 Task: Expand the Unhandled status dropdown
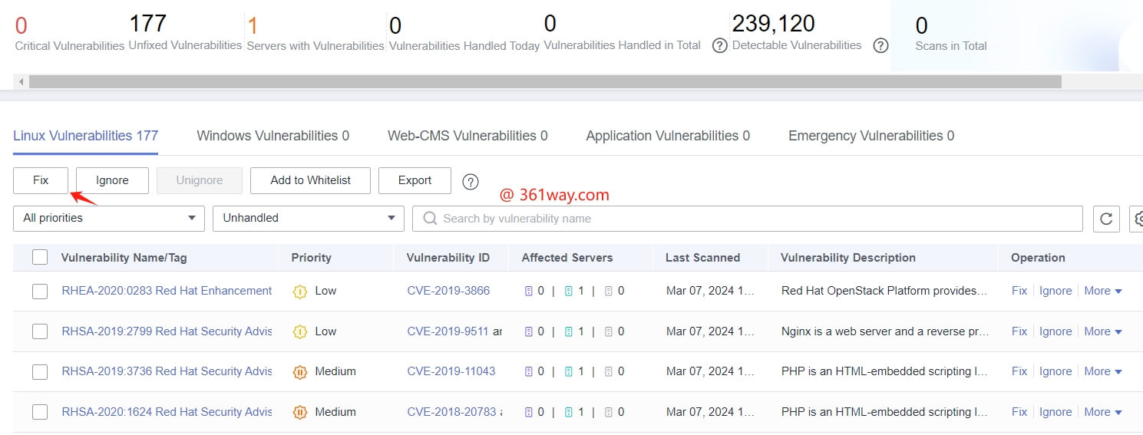309,219
